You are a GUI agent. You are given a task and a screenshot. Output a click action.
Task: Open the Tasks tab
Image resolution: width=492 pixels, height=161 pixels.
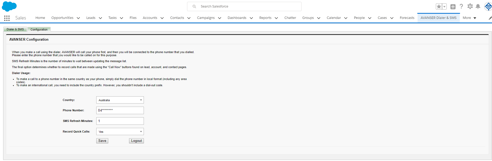pos(112,18)
